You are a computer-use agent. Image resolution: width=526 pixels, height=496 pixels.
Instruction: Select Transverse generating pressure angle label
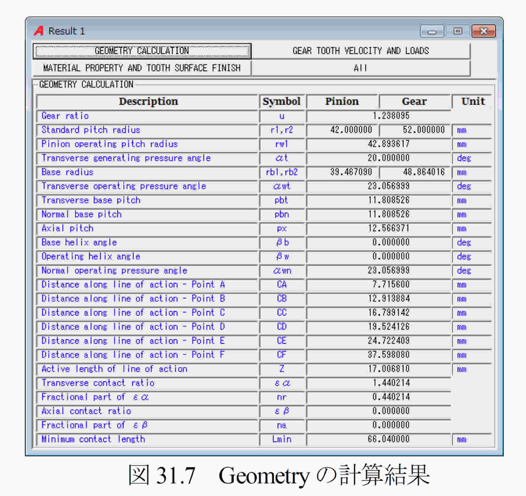point(126,158)
